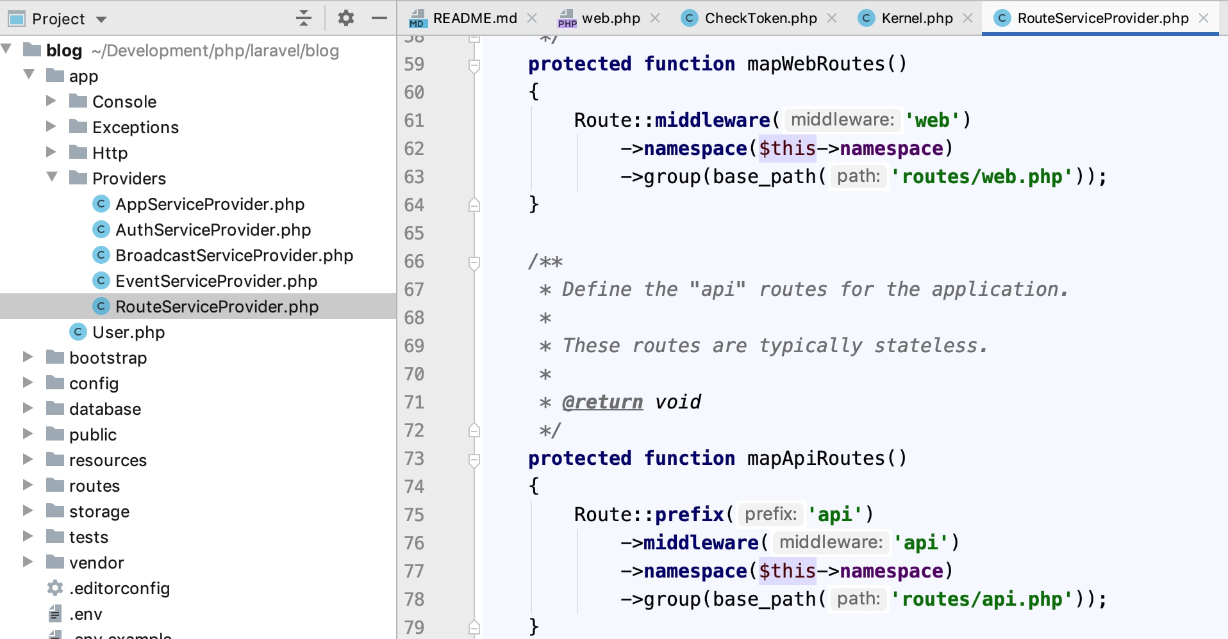This screenshot has height=639, width=1228.
Task: Click the 'web' middleware string on line 61
Action: click(x=933, y=120)
